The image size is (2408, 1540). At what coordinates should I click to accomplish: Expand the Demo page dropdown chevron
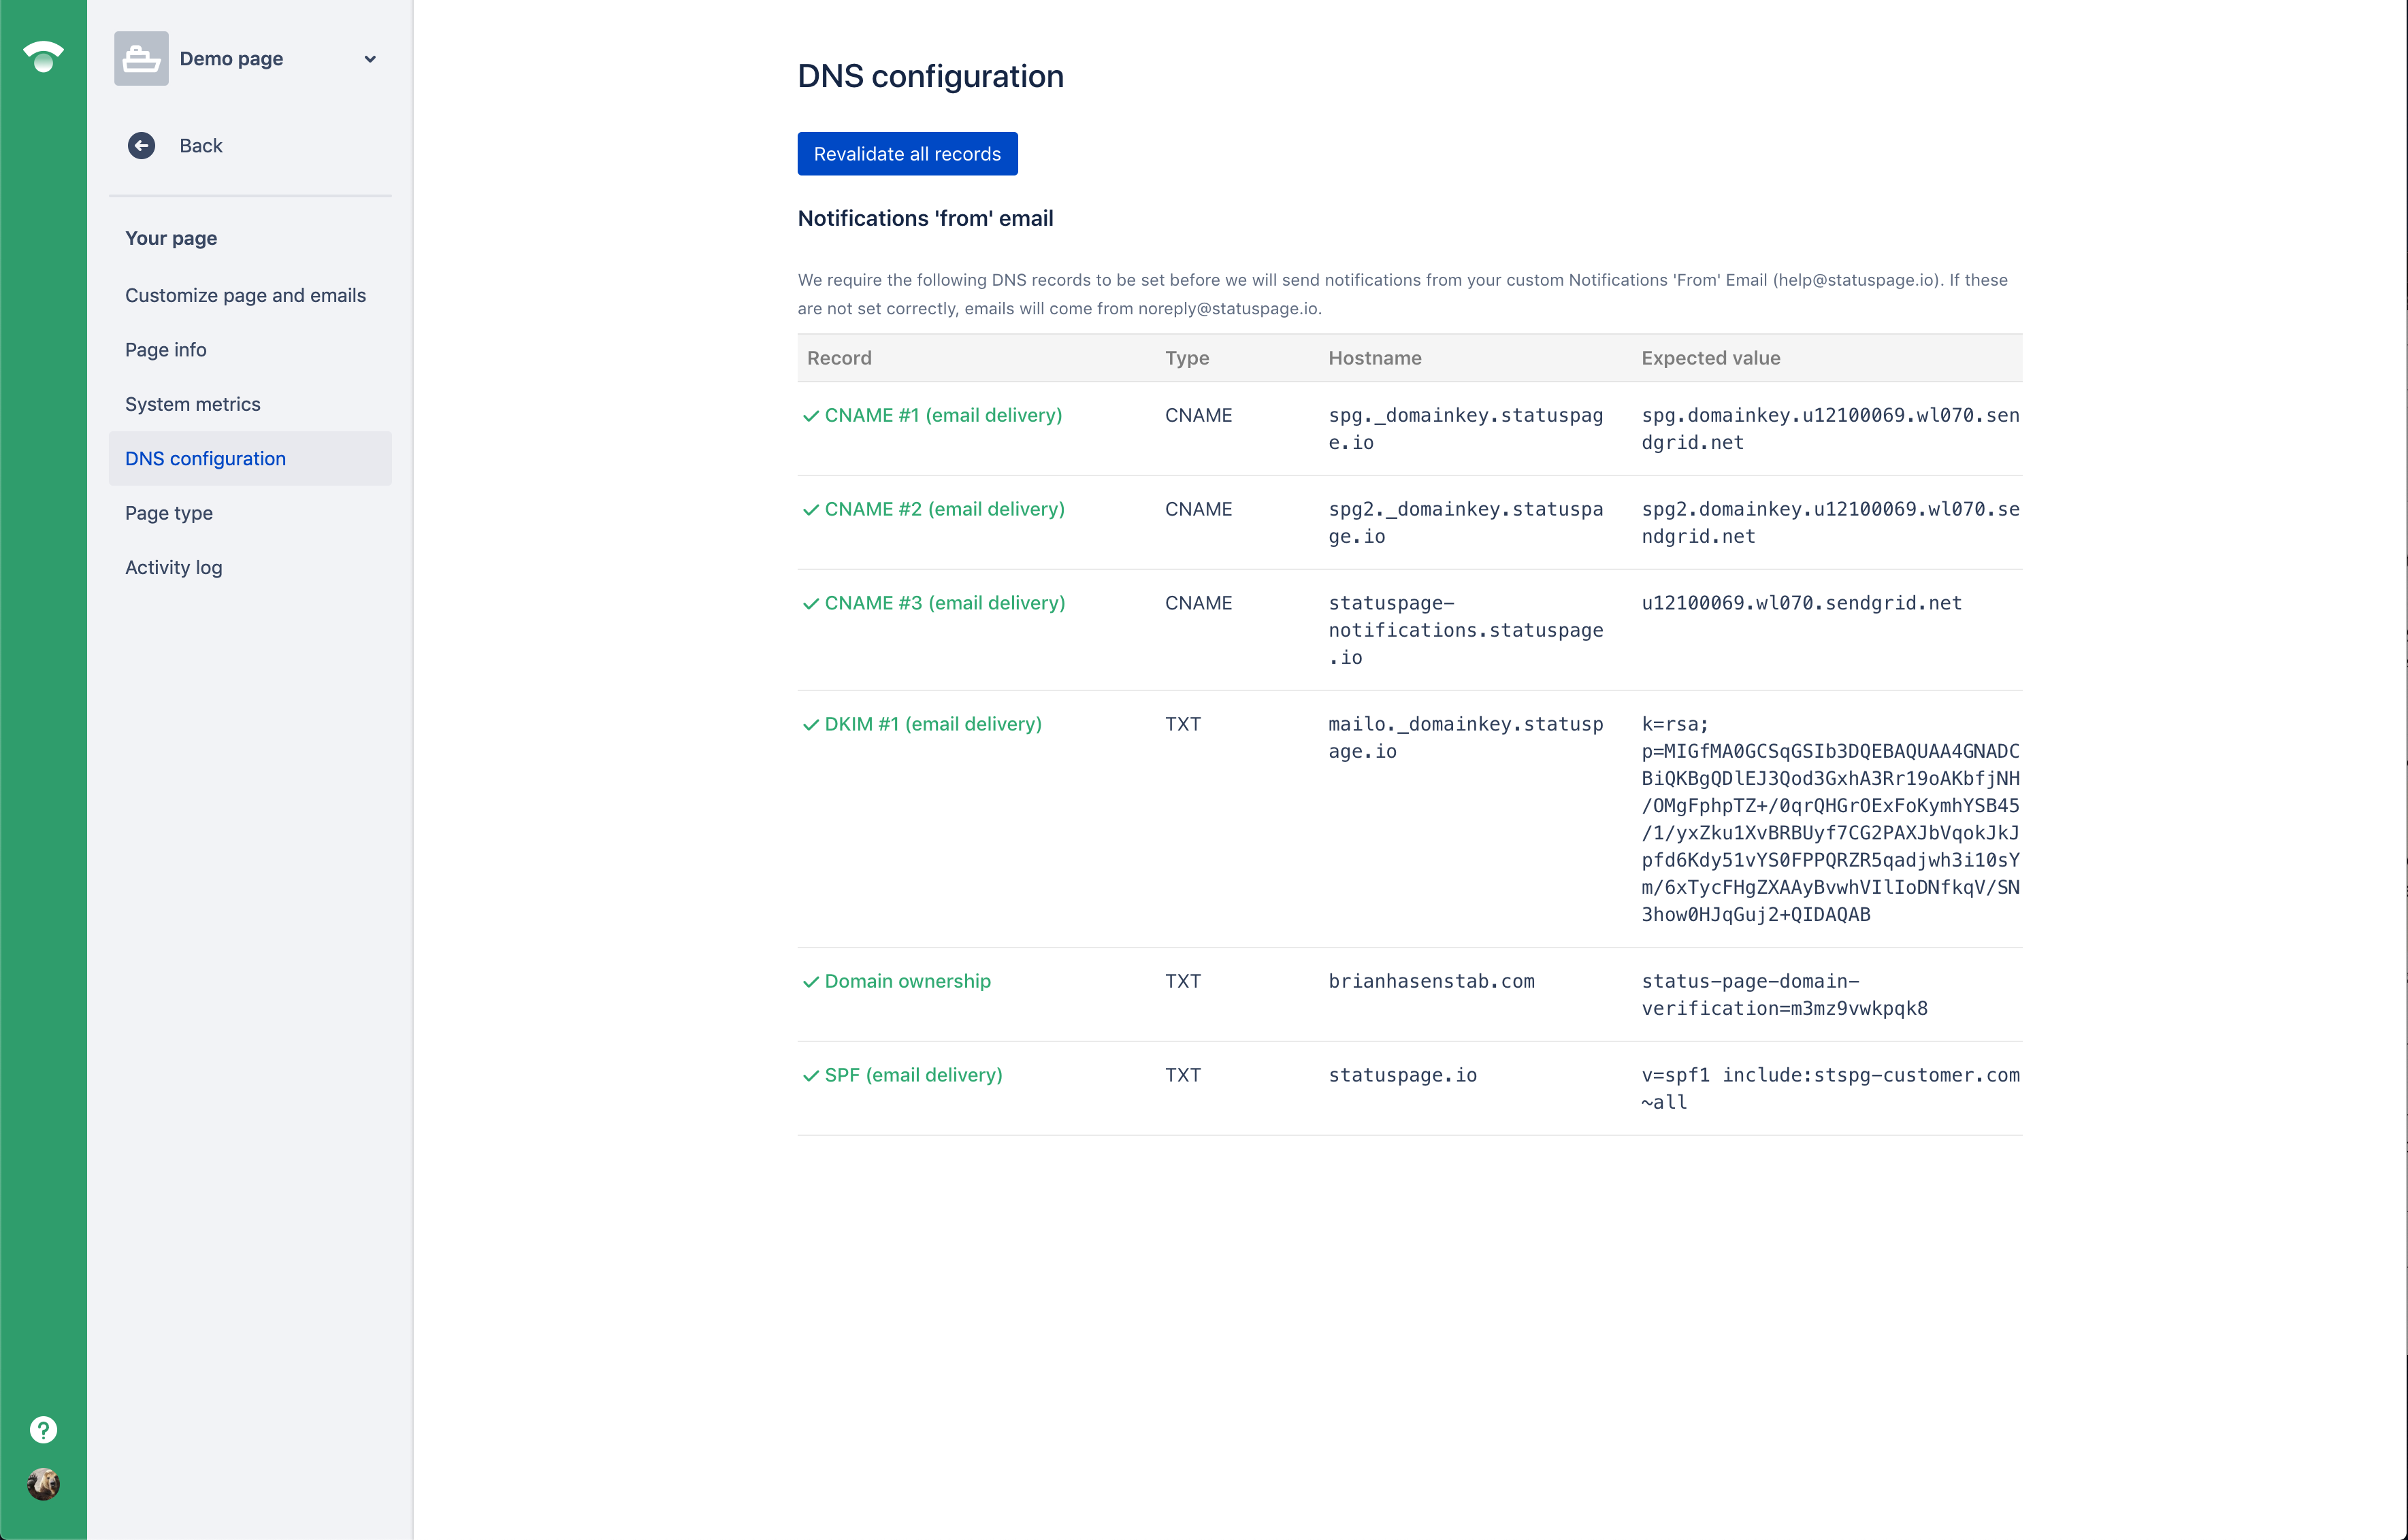click(370, 59)
